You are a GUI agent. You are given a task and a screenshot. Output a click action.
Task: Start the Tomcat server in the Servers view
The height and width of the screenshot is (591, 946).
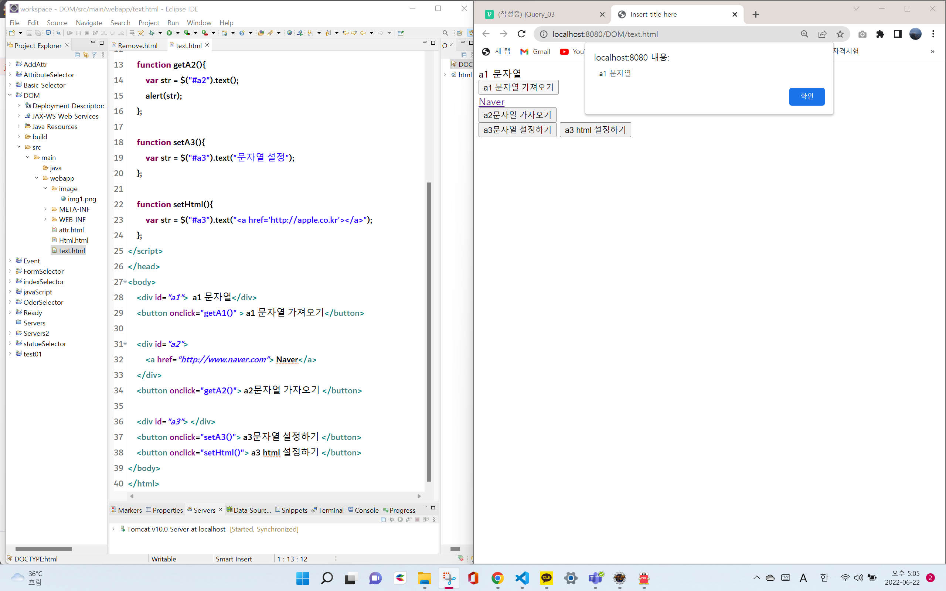click(x=400, y=519)
